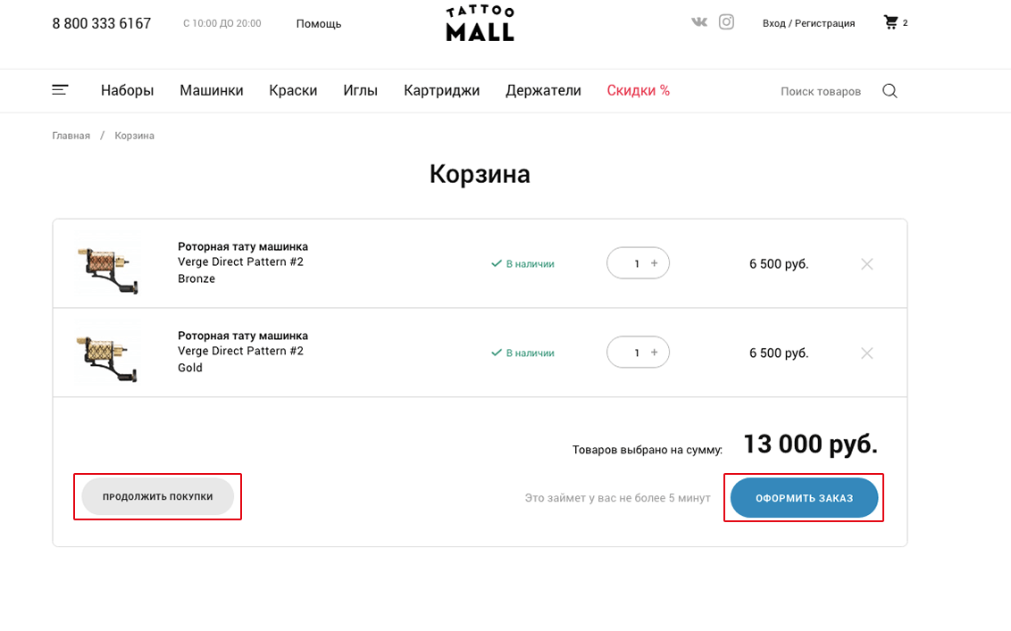
Task: Follow the Главная breadcrumb link
Action: [71, 136]
